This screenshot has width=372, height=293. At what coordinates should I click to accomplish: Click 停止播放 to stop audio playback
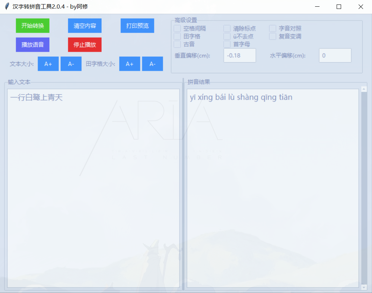pyautogui.click(x=85, y=45)
